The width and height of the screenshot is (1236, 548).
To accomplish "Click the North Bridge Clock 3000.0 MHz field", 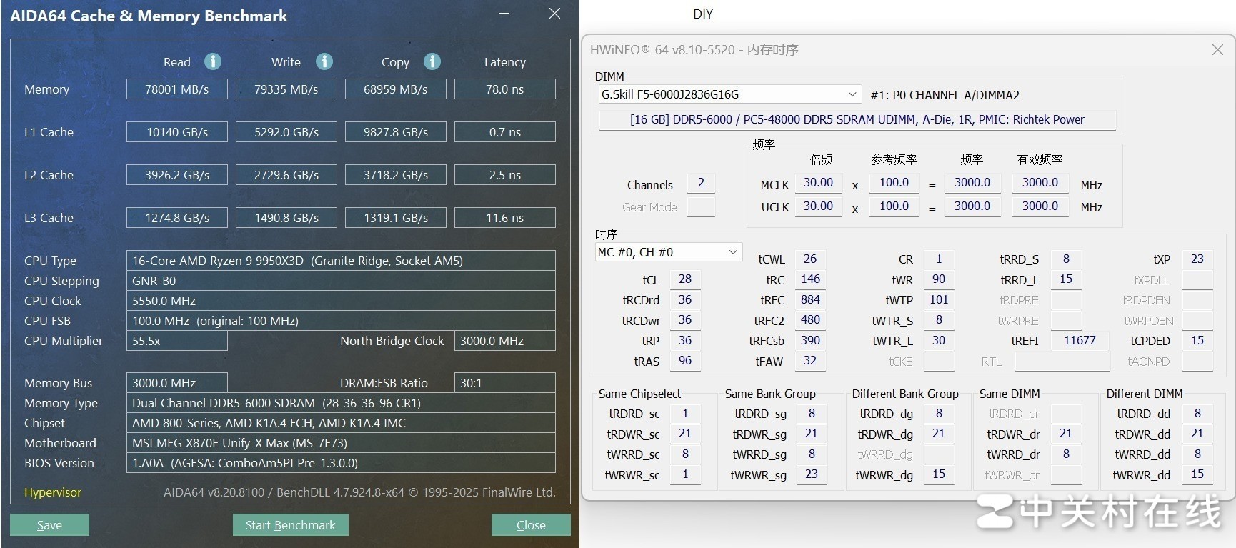I will pyautogui.click(x=505, y=341).
